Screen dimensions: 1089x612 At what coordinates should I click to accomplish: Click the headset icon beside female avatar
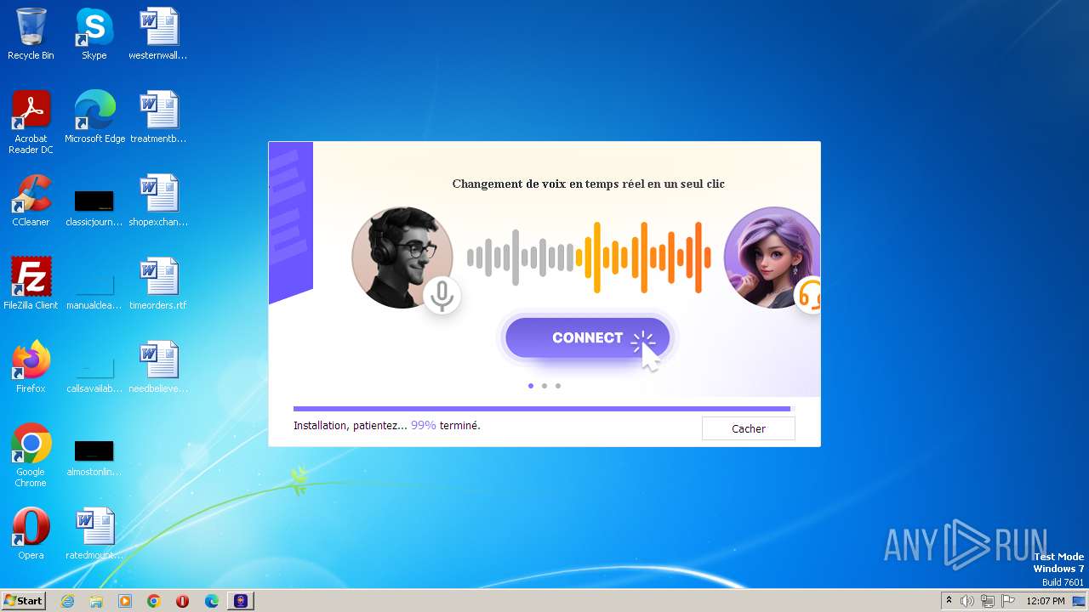808,295
